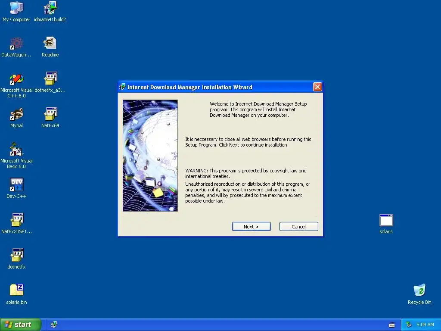Viewport: 441px width, 331px height.
Task: Click the 'Unauthorized reproduction or distribution' paragraph
Action: [x=248, y=193]
